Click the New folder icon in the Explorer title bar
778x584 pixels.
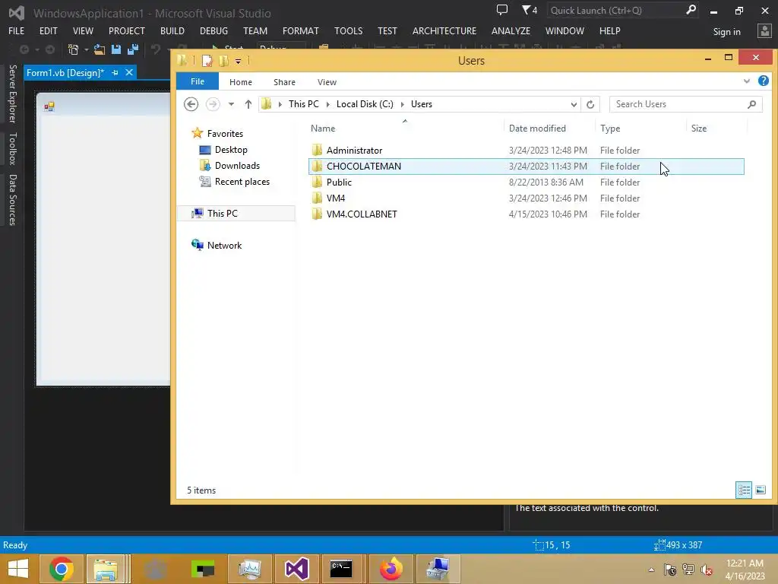(224, 61)
